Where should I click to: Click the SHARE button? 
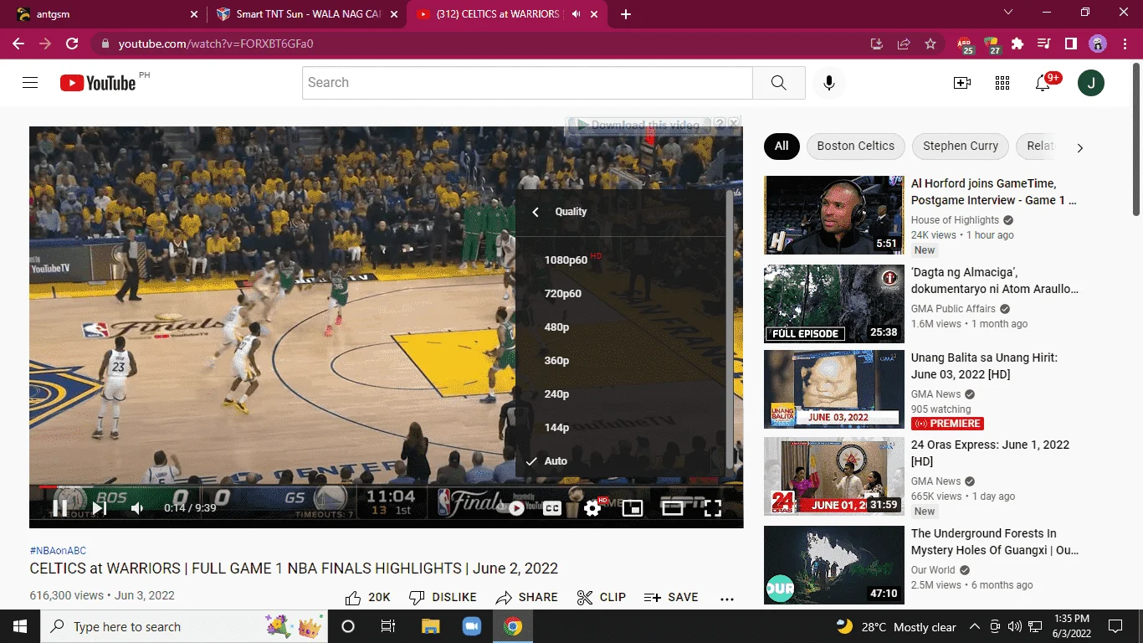coord(526,597)
